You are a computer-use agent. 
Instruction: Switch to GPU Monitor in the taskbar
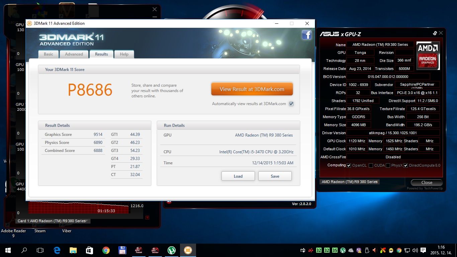click(x=155, y=250)
